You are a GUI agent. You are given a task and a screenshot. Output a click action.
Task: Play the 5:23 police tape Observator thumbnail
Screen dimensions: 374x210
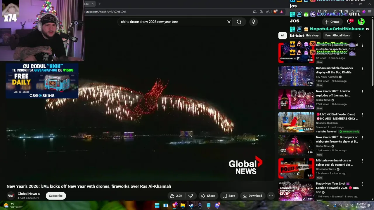pyautogui.click(x=296, y=168)
